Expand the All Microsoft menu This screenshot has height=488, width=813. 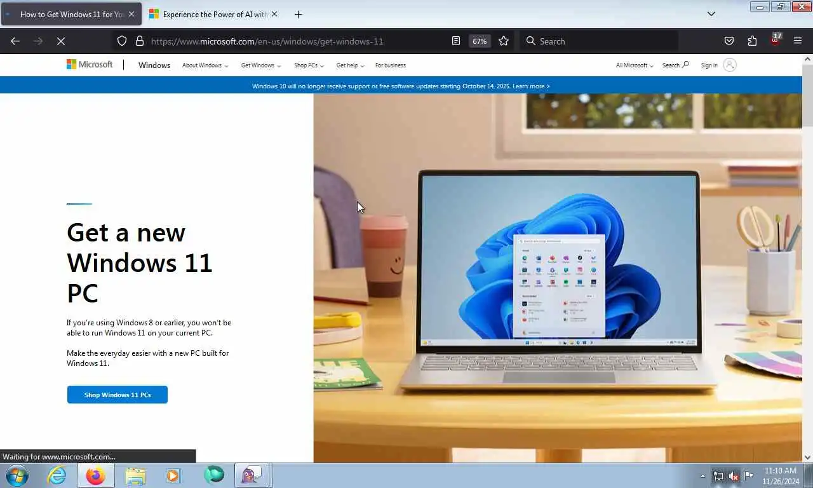pyautogui.click(x=634, y=65)
